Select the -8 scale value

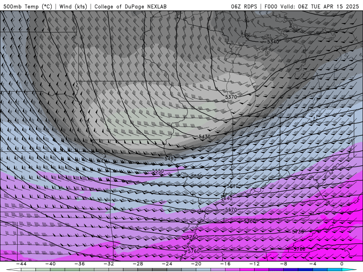[284, 264]
